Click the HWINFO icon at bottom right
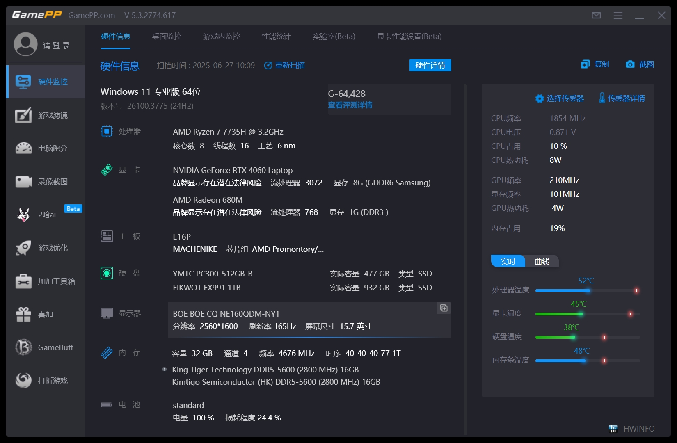Image resolution: width=677 pixels, height=443 pixels. click(x=613, y=429)
